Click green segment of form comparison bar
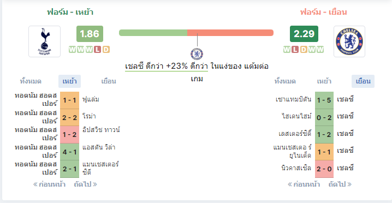Image resolution: width=392 pixels, height=203 pixels. pyautogui.click(x=153, y=33)
